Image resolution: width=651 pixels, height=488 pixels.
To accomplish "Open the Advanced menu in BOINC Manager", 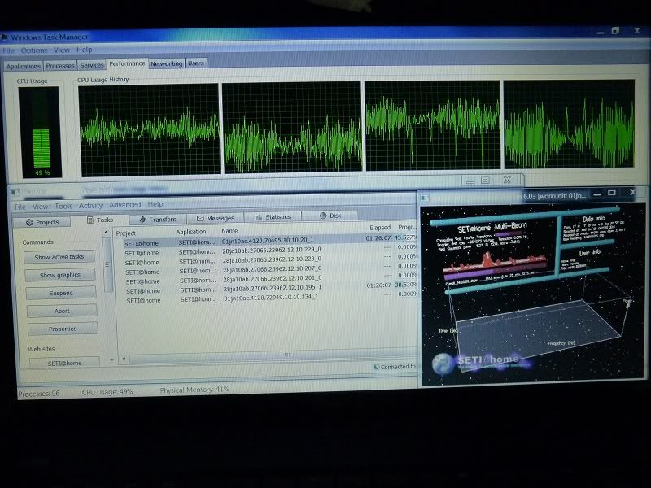I will click(125, 205).
